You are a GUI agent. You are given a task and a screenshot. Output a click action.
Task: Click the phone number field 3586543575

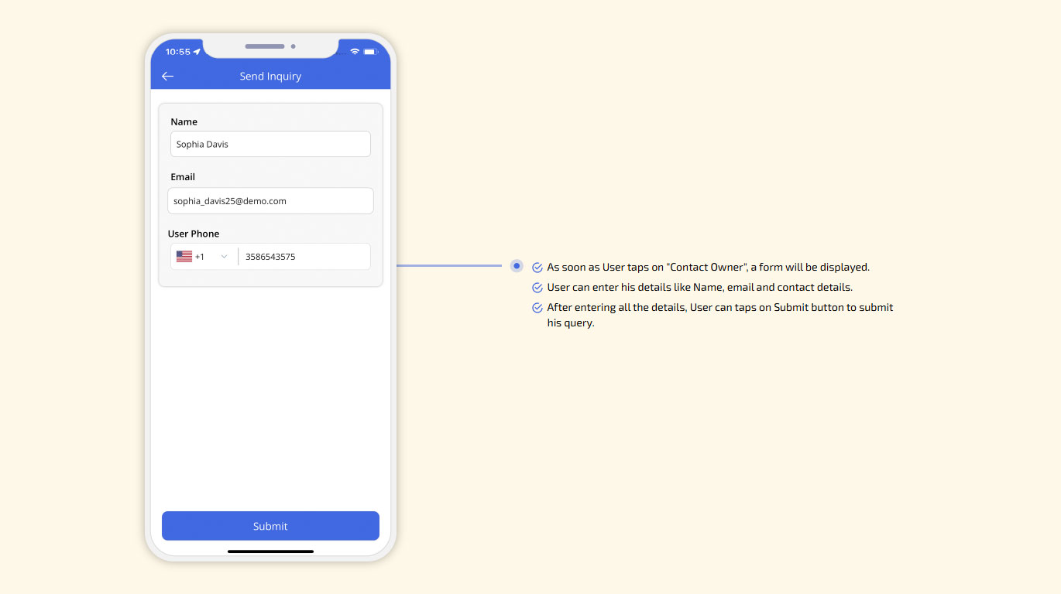tap(304, 257)
